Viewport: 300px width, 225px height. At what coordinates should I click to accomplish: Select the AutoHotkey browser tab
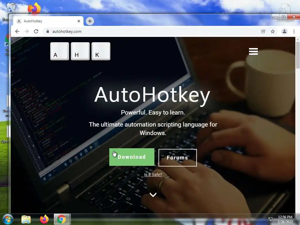coord(48,21)
